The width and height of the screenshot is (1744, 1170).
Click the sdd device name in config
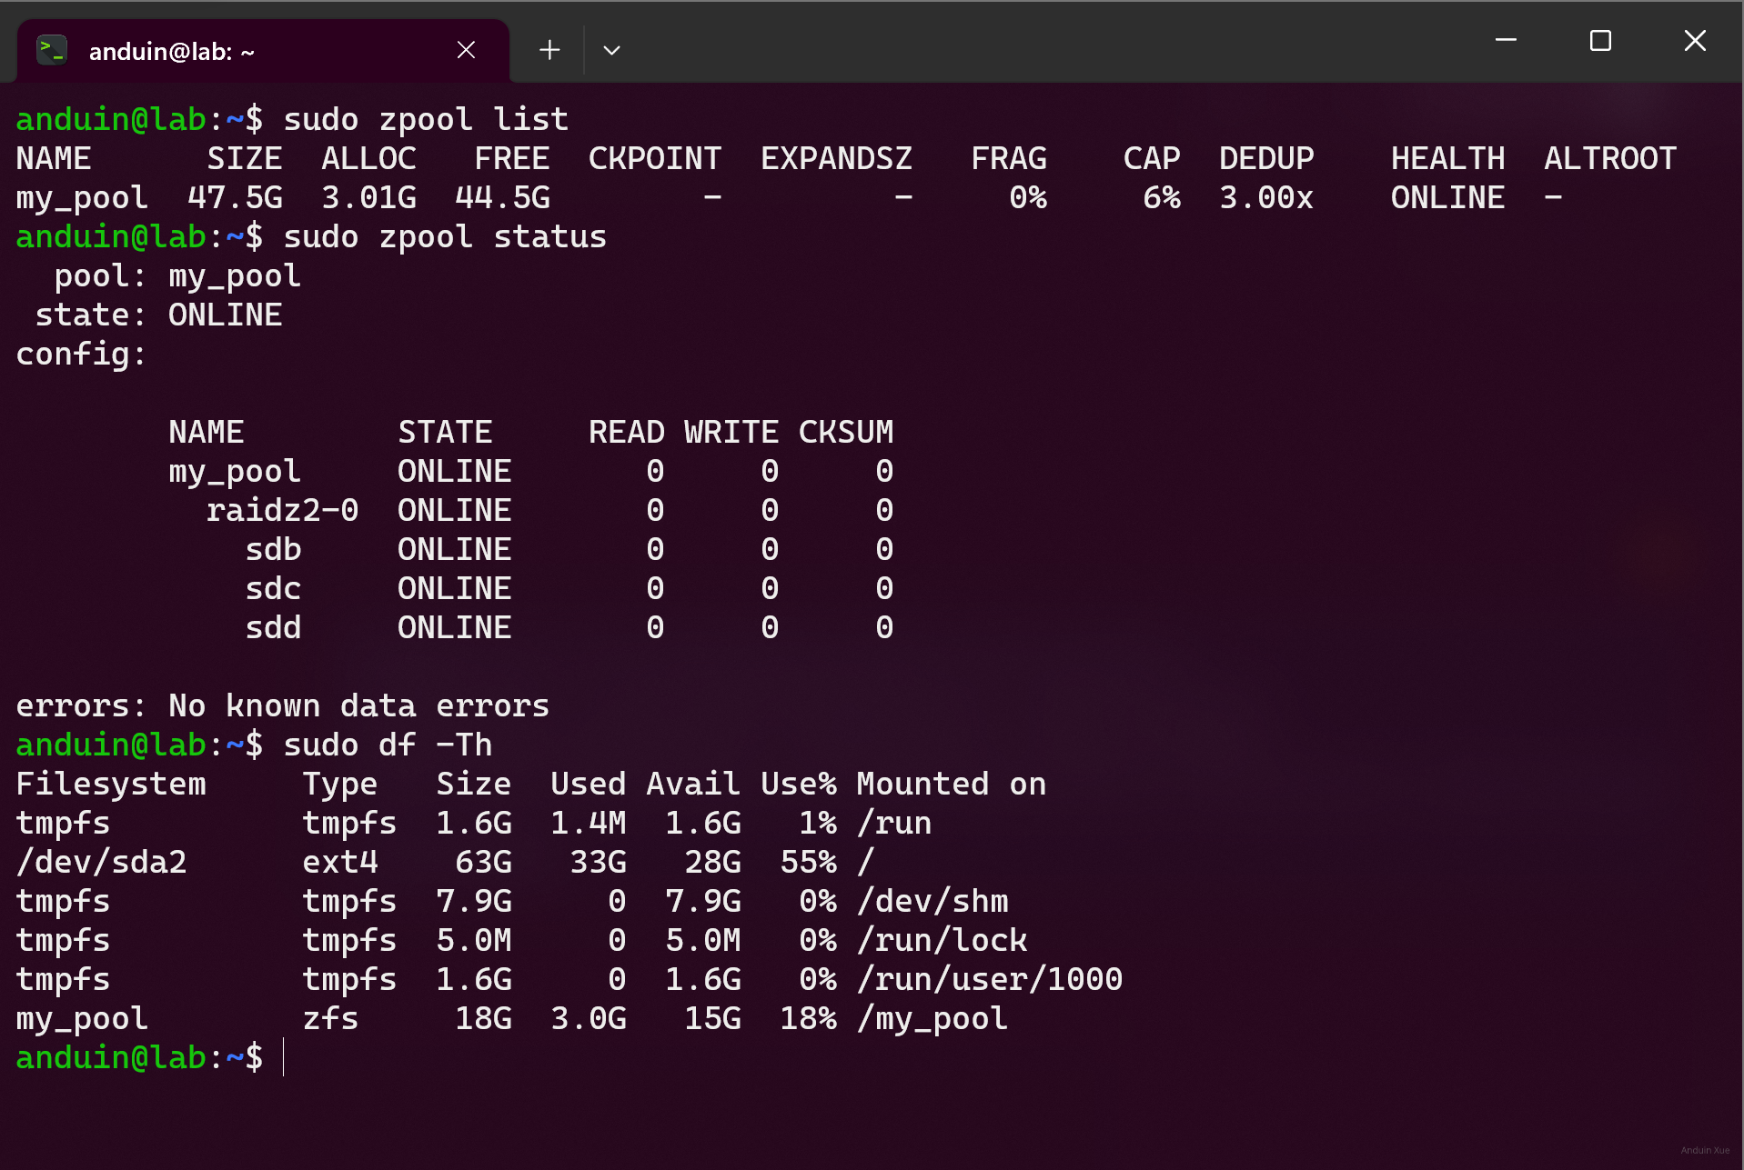tap(273, 627)
